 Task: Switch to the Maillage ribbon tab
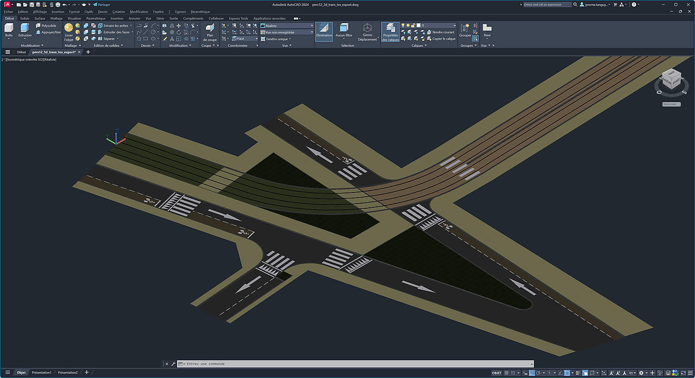[x=56, y=19]
